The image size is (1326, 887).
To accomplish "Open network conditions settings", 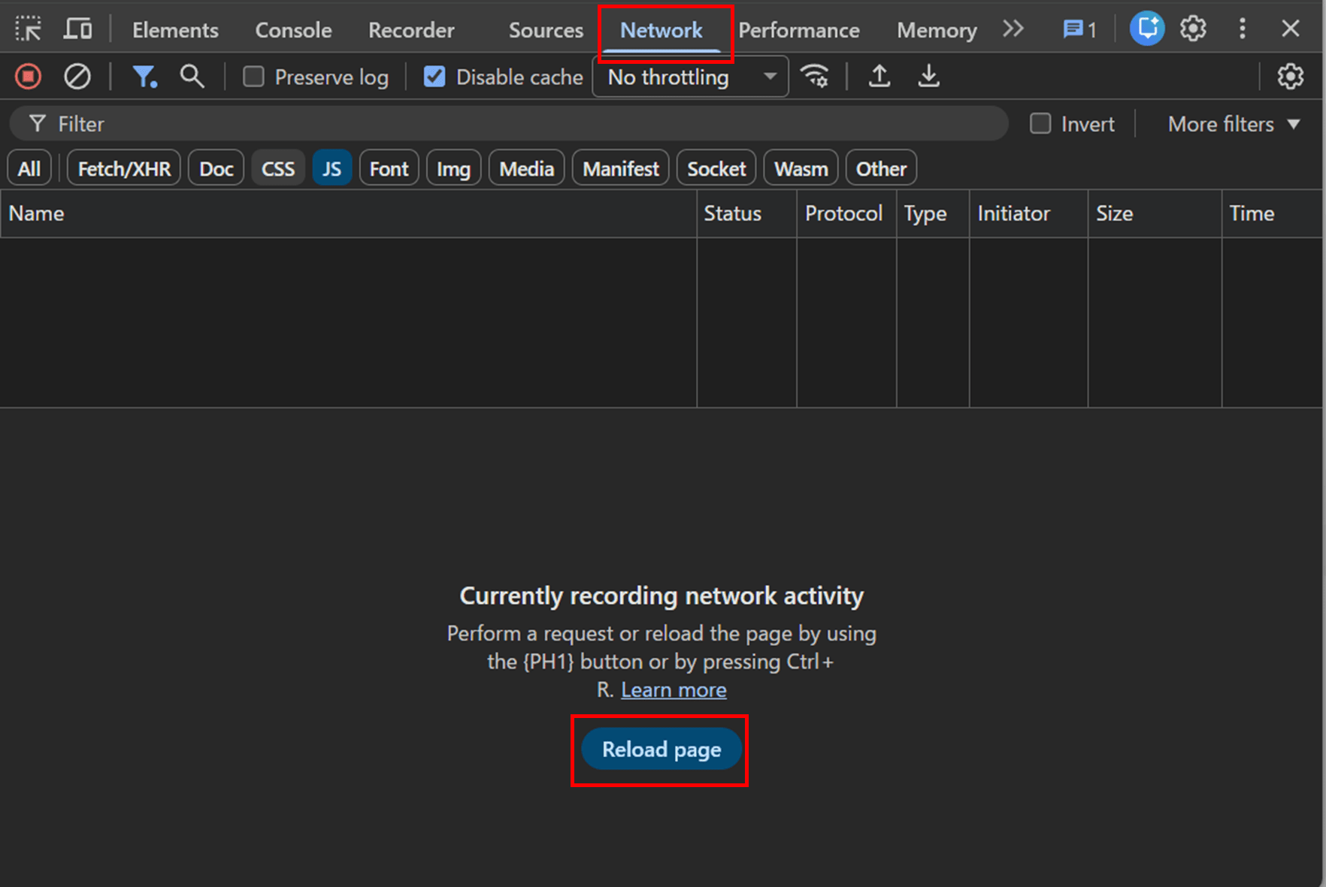I will point(816,76).
